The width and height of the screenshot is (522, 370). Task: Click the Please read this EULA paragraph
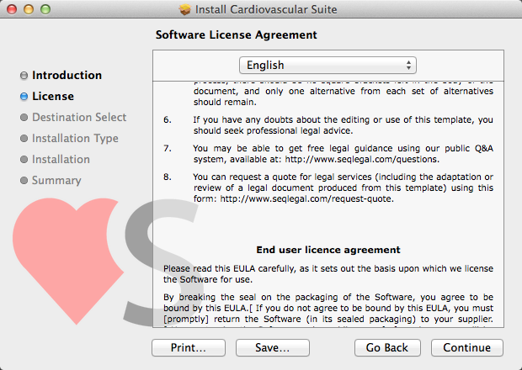click(x=328, y=274)
